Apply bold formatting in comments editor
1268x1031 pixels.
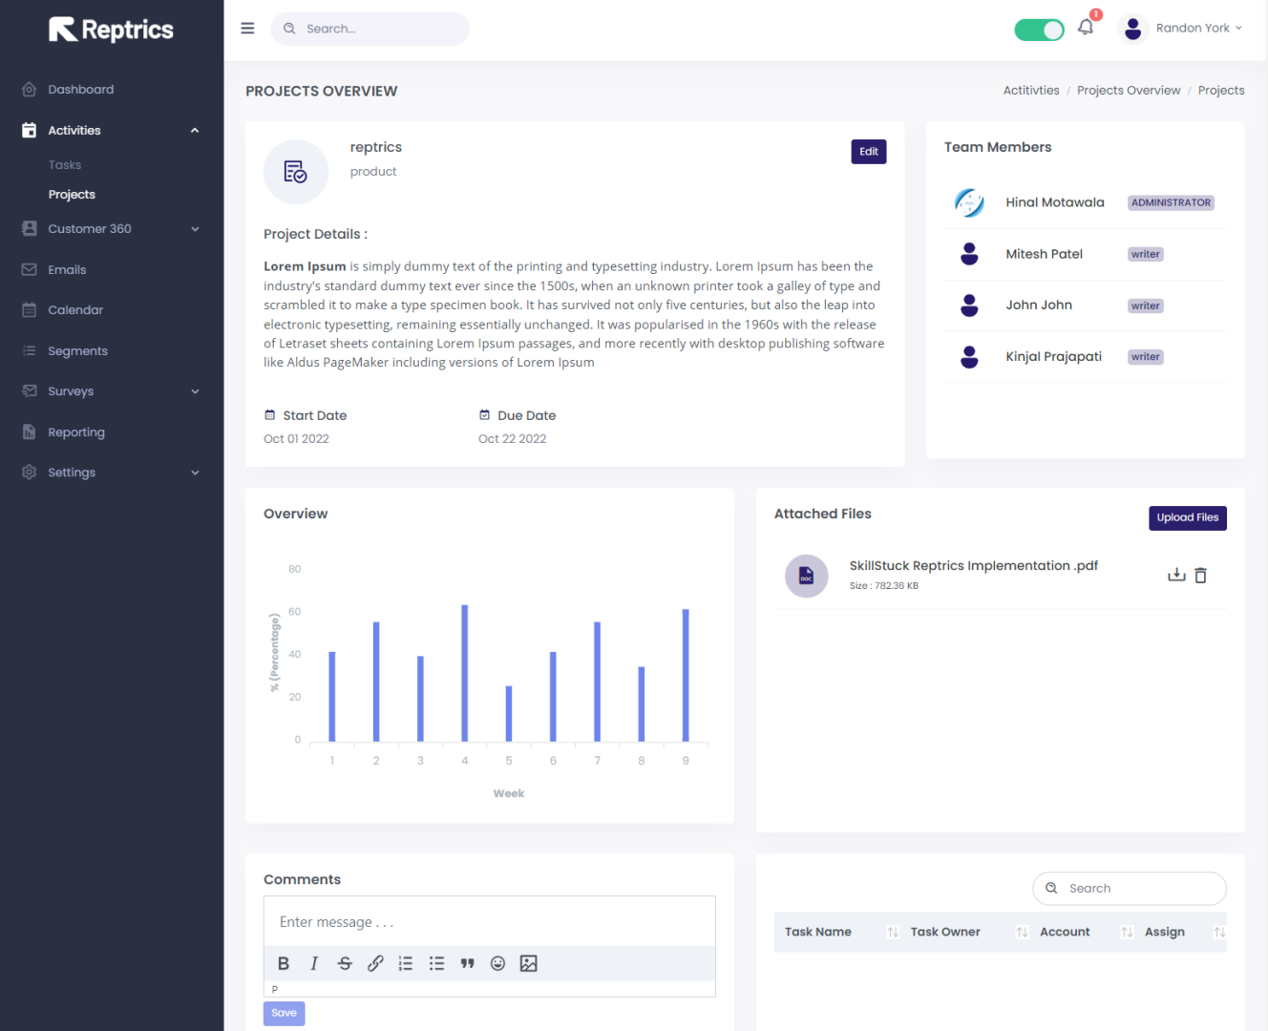(x=284, y=963)
